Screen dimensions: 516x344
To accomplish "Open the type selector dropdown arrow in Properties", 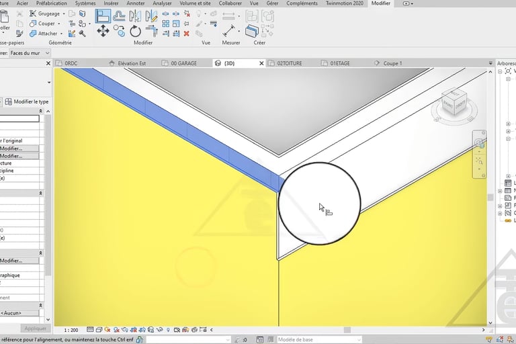I will coord(49,82).
